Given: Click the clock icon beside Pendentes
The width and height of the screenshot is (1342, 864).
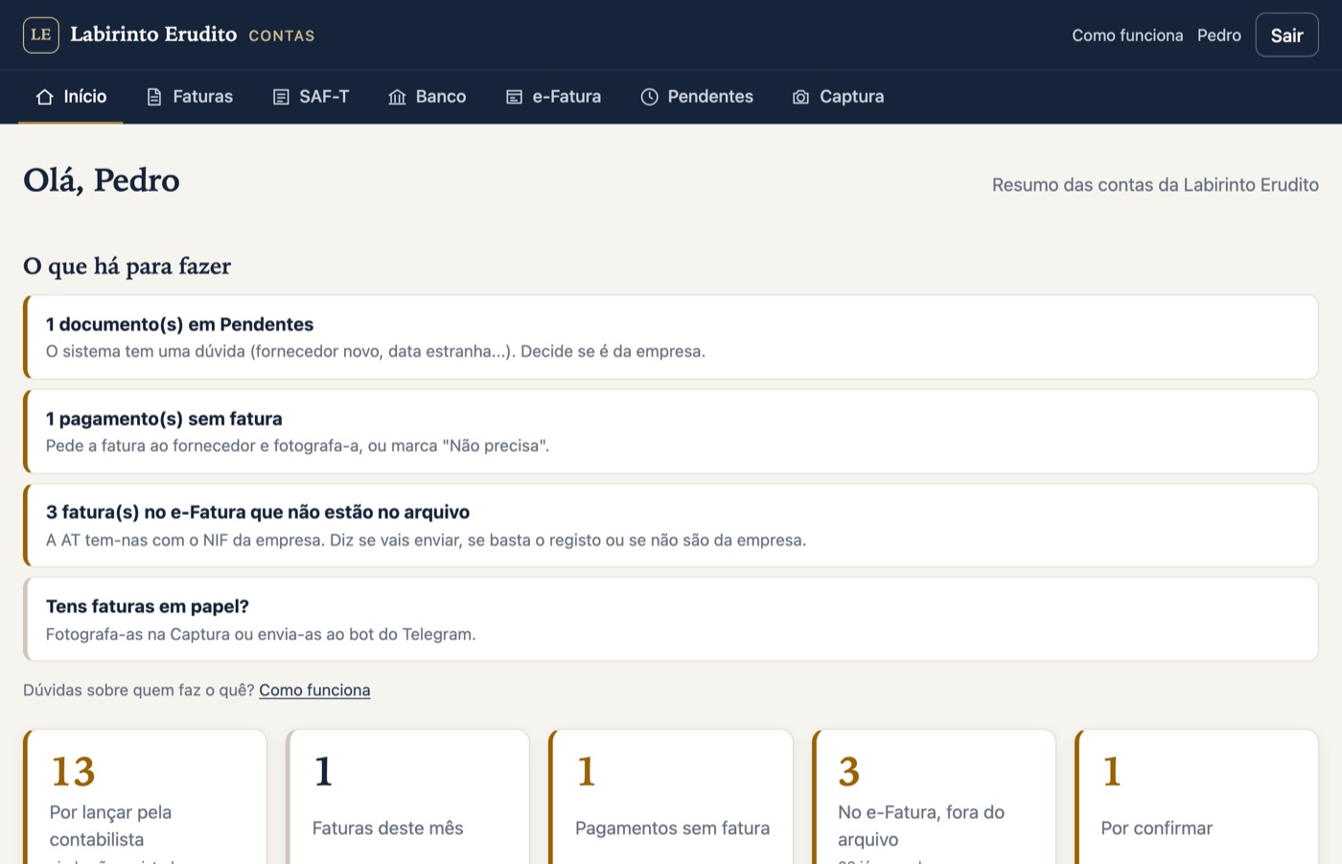Looking at the screenshot, I should [x=649, y=97].
